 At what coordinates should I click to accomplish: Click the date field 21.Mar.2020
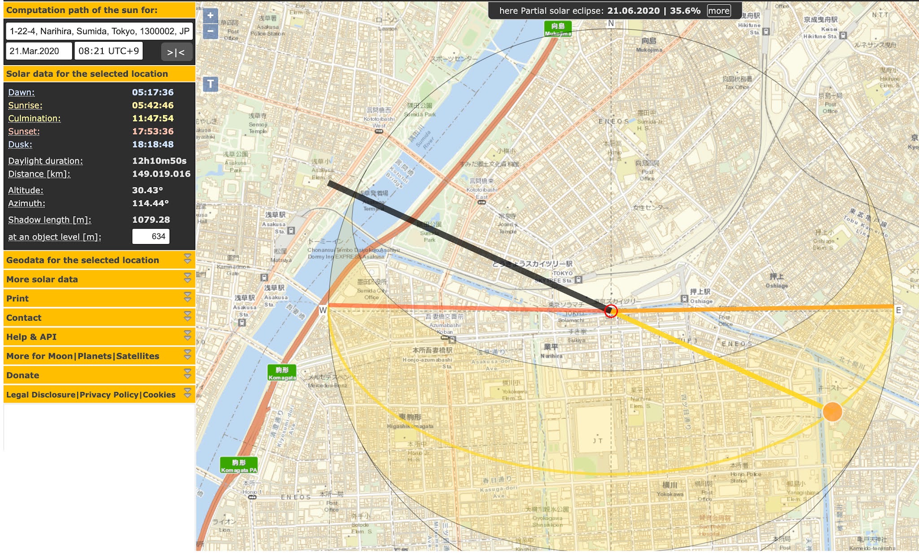click(39, 51)
